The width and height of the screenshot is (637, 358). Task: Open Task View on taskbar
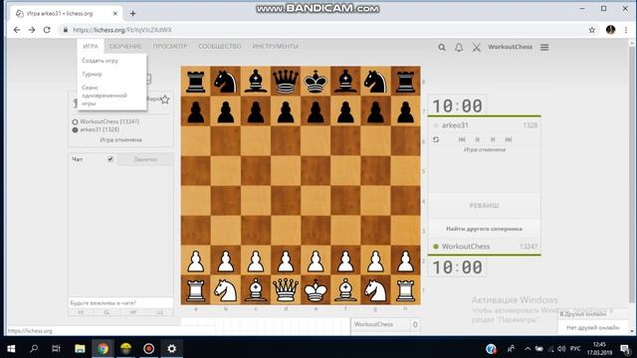(56, 348)
